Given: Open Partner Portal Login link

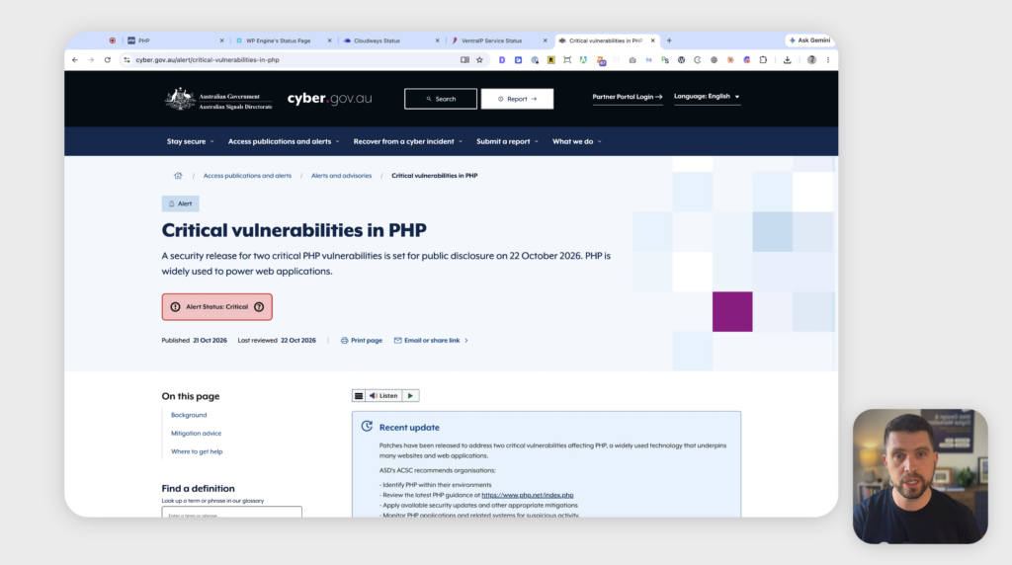Looking at the screenshot, I should pos(628,97).
